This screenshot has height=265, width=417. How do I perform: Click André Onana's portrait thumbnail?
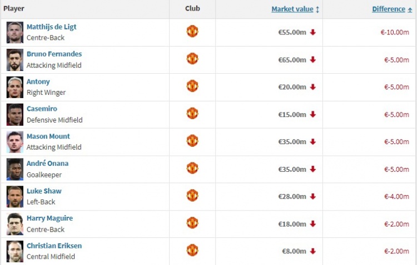click(x=15, y=170)
